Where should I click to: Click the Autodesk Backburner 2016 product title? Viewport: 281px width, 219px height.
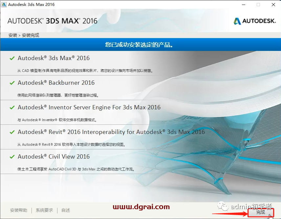tap(56, 83)
